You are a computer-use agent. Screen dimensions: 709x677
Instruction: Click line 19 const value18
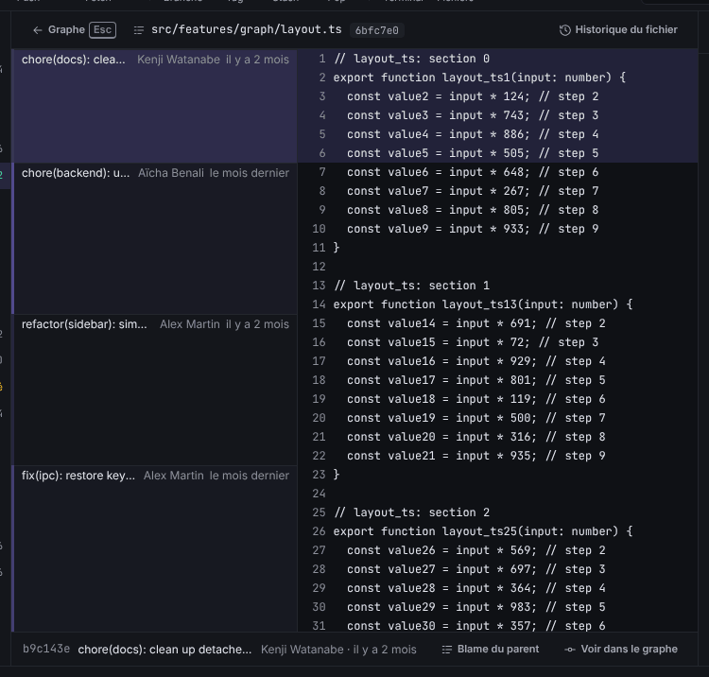tap(476, 399)
